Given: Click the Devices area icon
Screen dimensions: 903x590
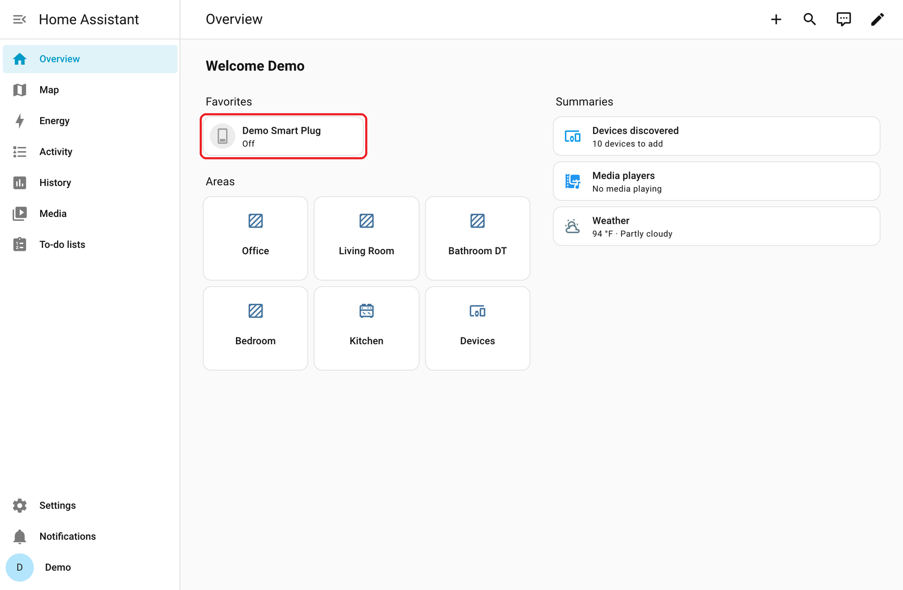Looking at the screenshot, I should [477, 311].
